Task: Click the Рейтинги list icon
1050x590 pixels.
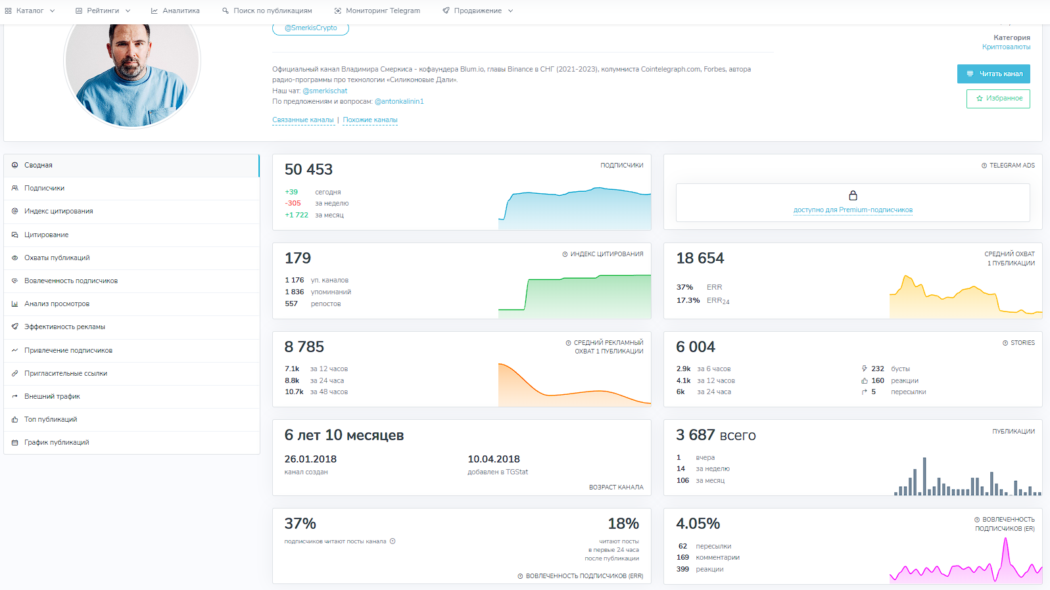Action: (x=79, y=11)
